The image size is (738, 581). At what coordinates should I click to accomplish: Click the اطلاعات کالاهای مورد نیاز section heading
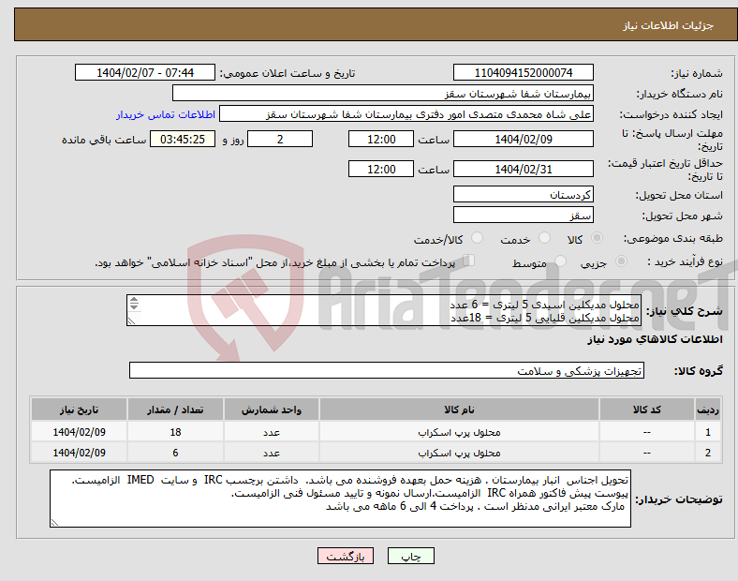[x=655, y=339]
